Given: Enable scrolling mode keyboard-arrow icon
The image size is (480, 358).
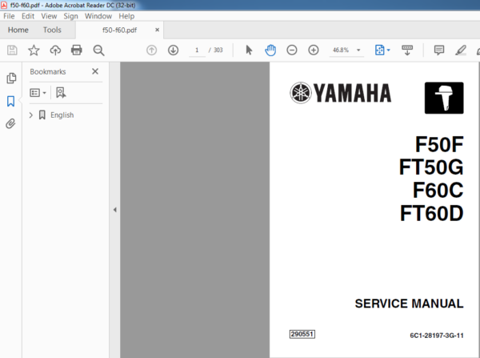Looking at the screenshot, I should [x=407, y=50].
